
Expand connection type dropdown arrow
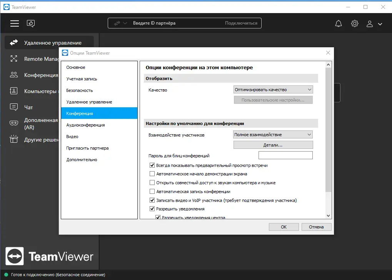(x=125, y=23)
